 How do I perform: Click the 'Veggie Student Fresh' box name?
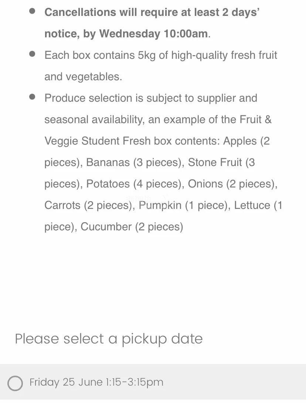[98, 141]
